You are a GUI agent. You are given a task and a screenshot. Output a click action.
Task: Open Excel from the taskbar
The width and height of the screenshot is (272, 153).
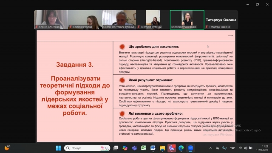tap(144, 148)
